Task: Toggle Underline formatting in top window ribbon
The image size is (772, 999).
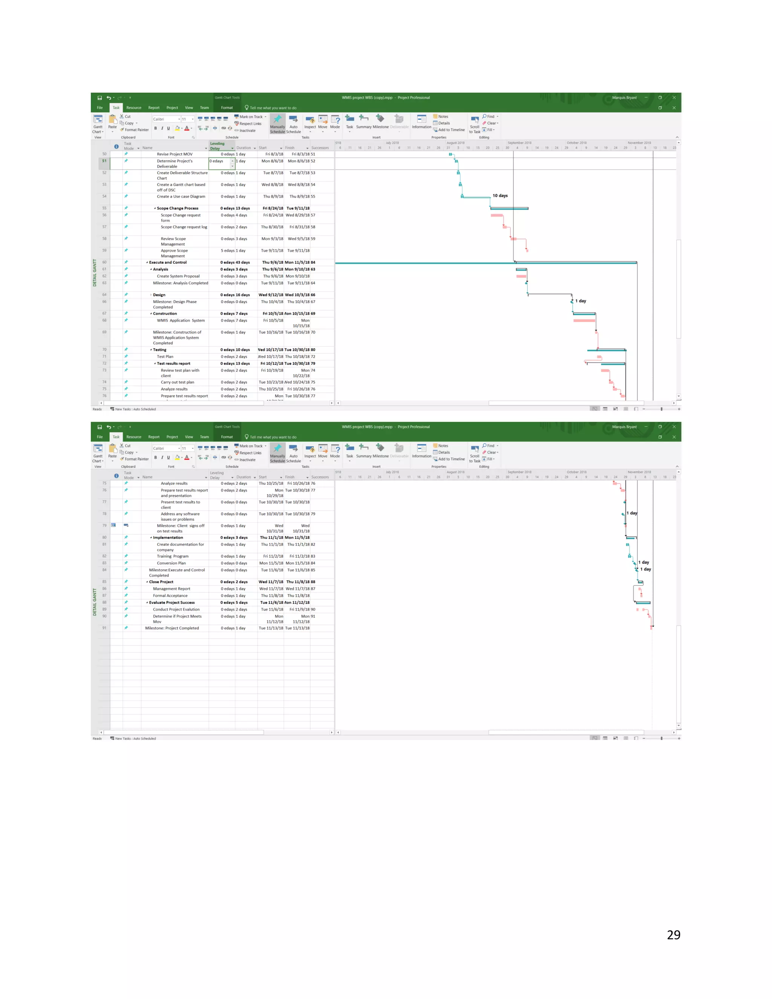Action: coord(168,129)
